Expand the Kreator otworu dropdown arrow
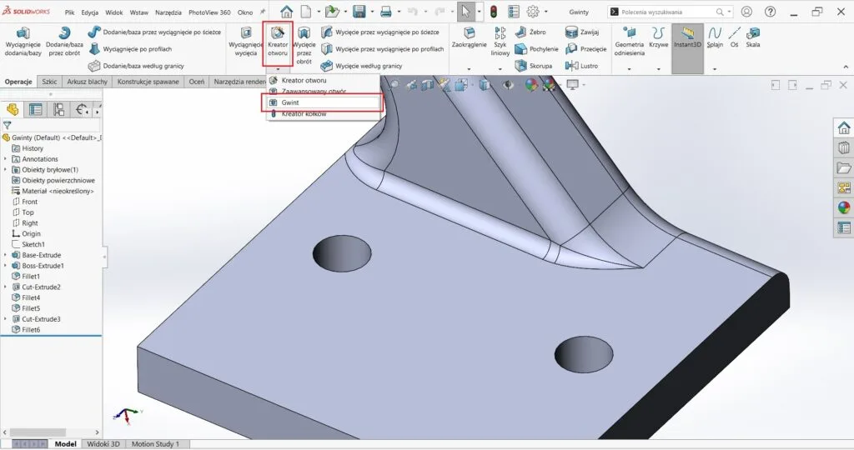 [x=278, y=69]
